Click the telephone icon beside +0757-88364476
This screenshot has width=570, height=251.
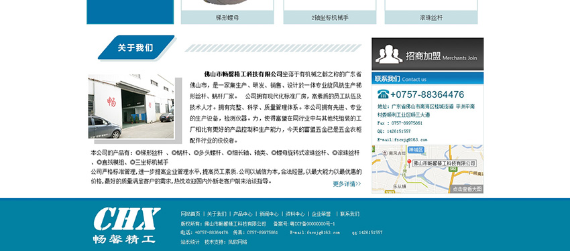point(383,94)
